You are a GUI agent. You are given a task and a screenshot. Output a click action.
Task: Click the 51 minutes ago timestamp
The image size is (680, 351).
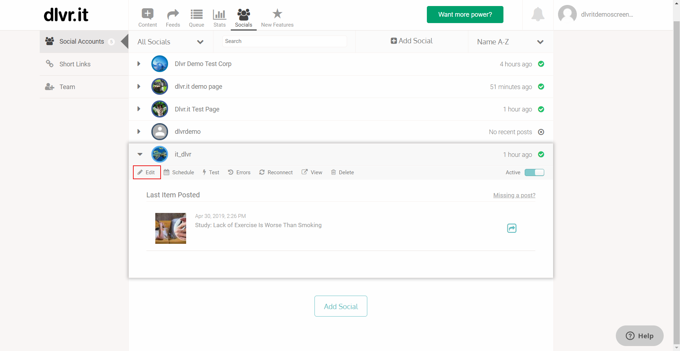[x=511, y=87]
